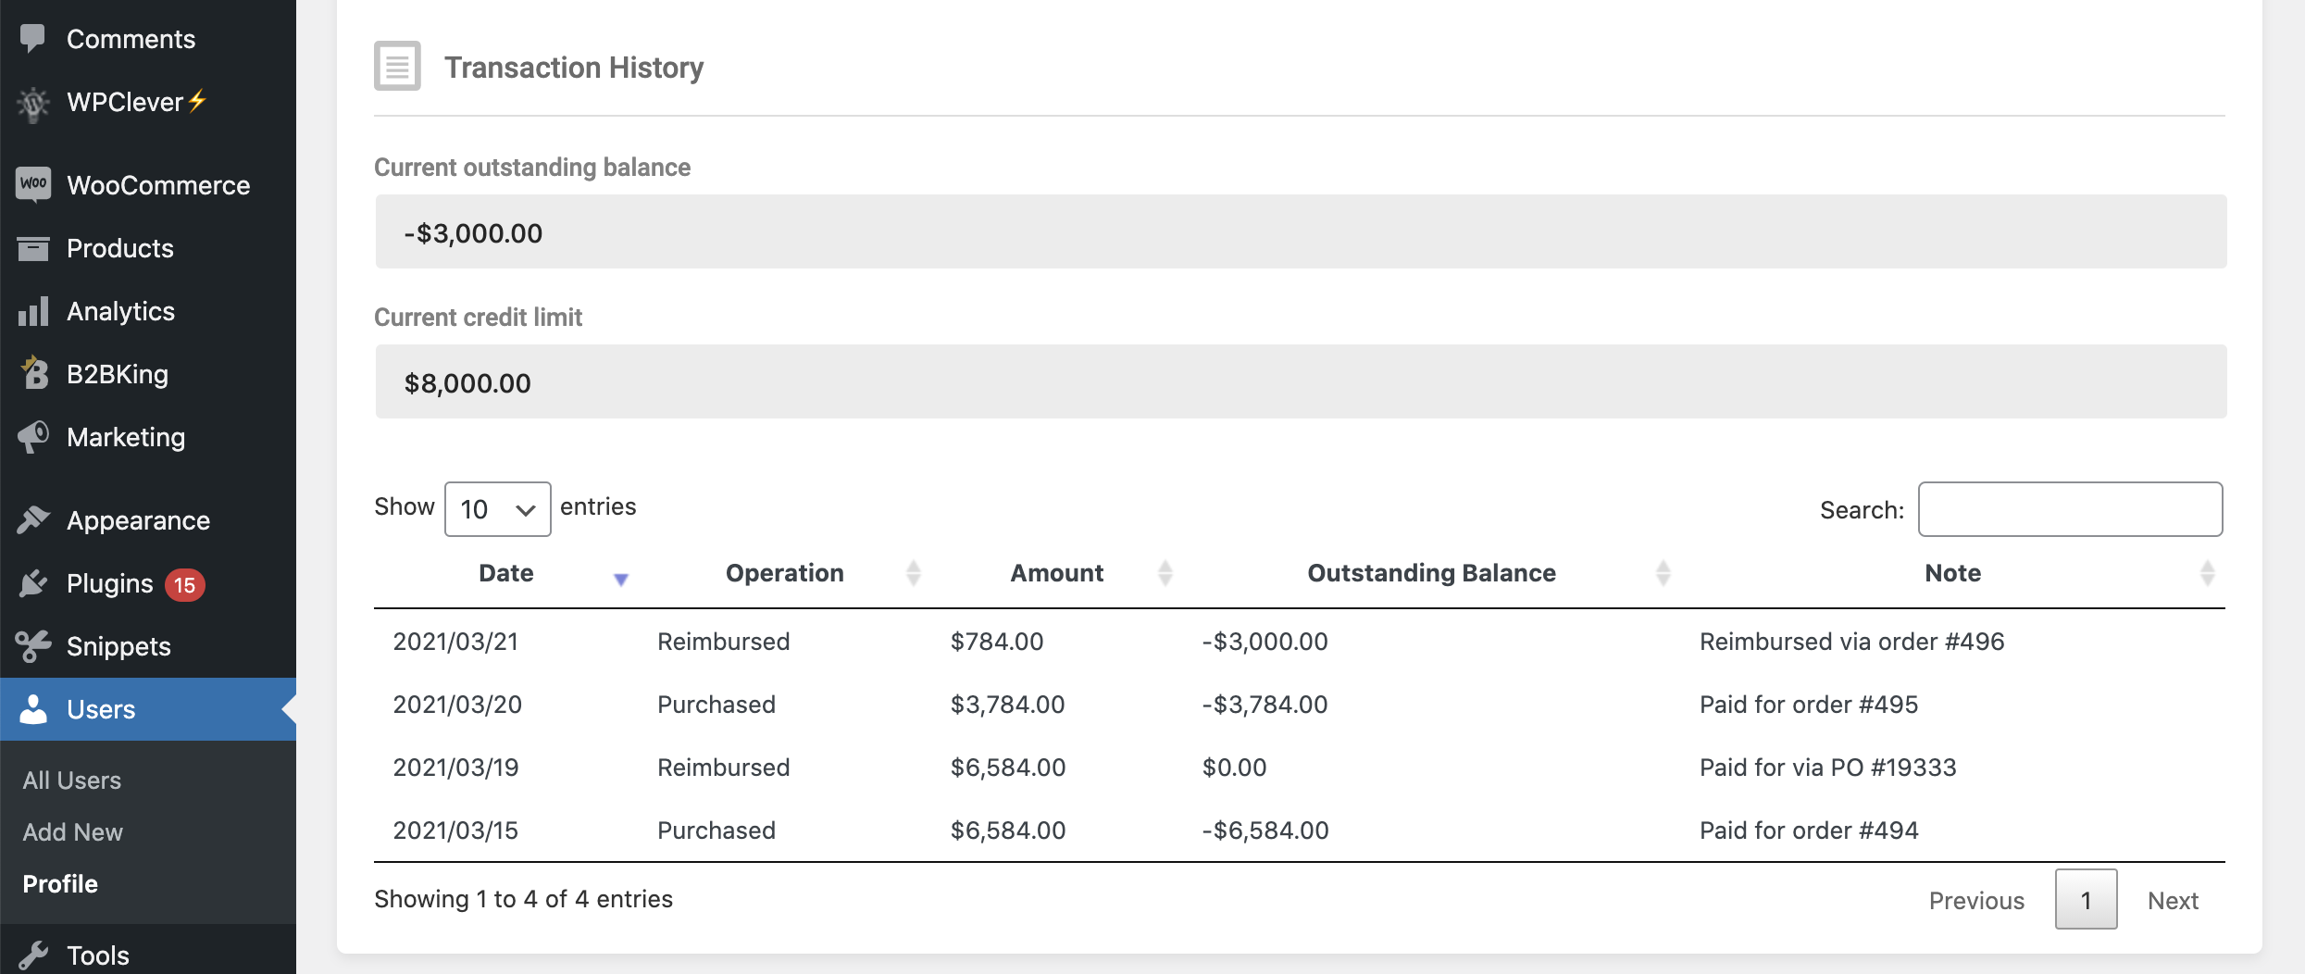Open the Tools menu item

click(97, 955)
